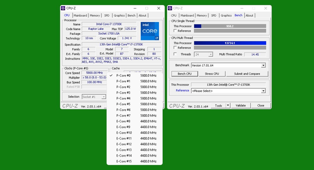The image size is (314, 170).
Task: Click the Tools button in right window
Action: tap(219, 106)
